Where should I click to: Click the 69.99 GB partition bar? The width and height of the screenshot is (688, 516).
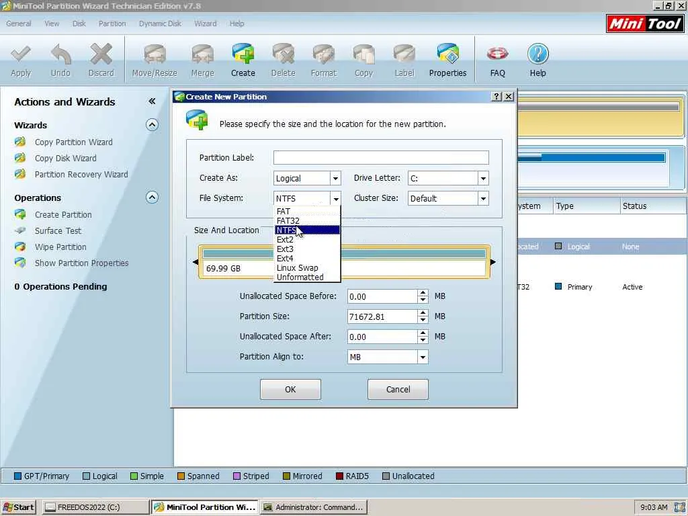tap(345, 262)
